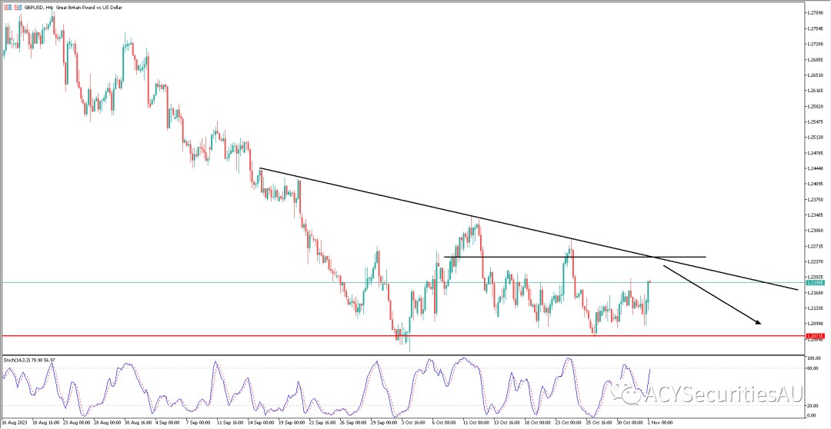831x429 pixels.
Task: Click the 23 Aug 08:00 date label
Action: pyautogui.click(x=75, y=423)
